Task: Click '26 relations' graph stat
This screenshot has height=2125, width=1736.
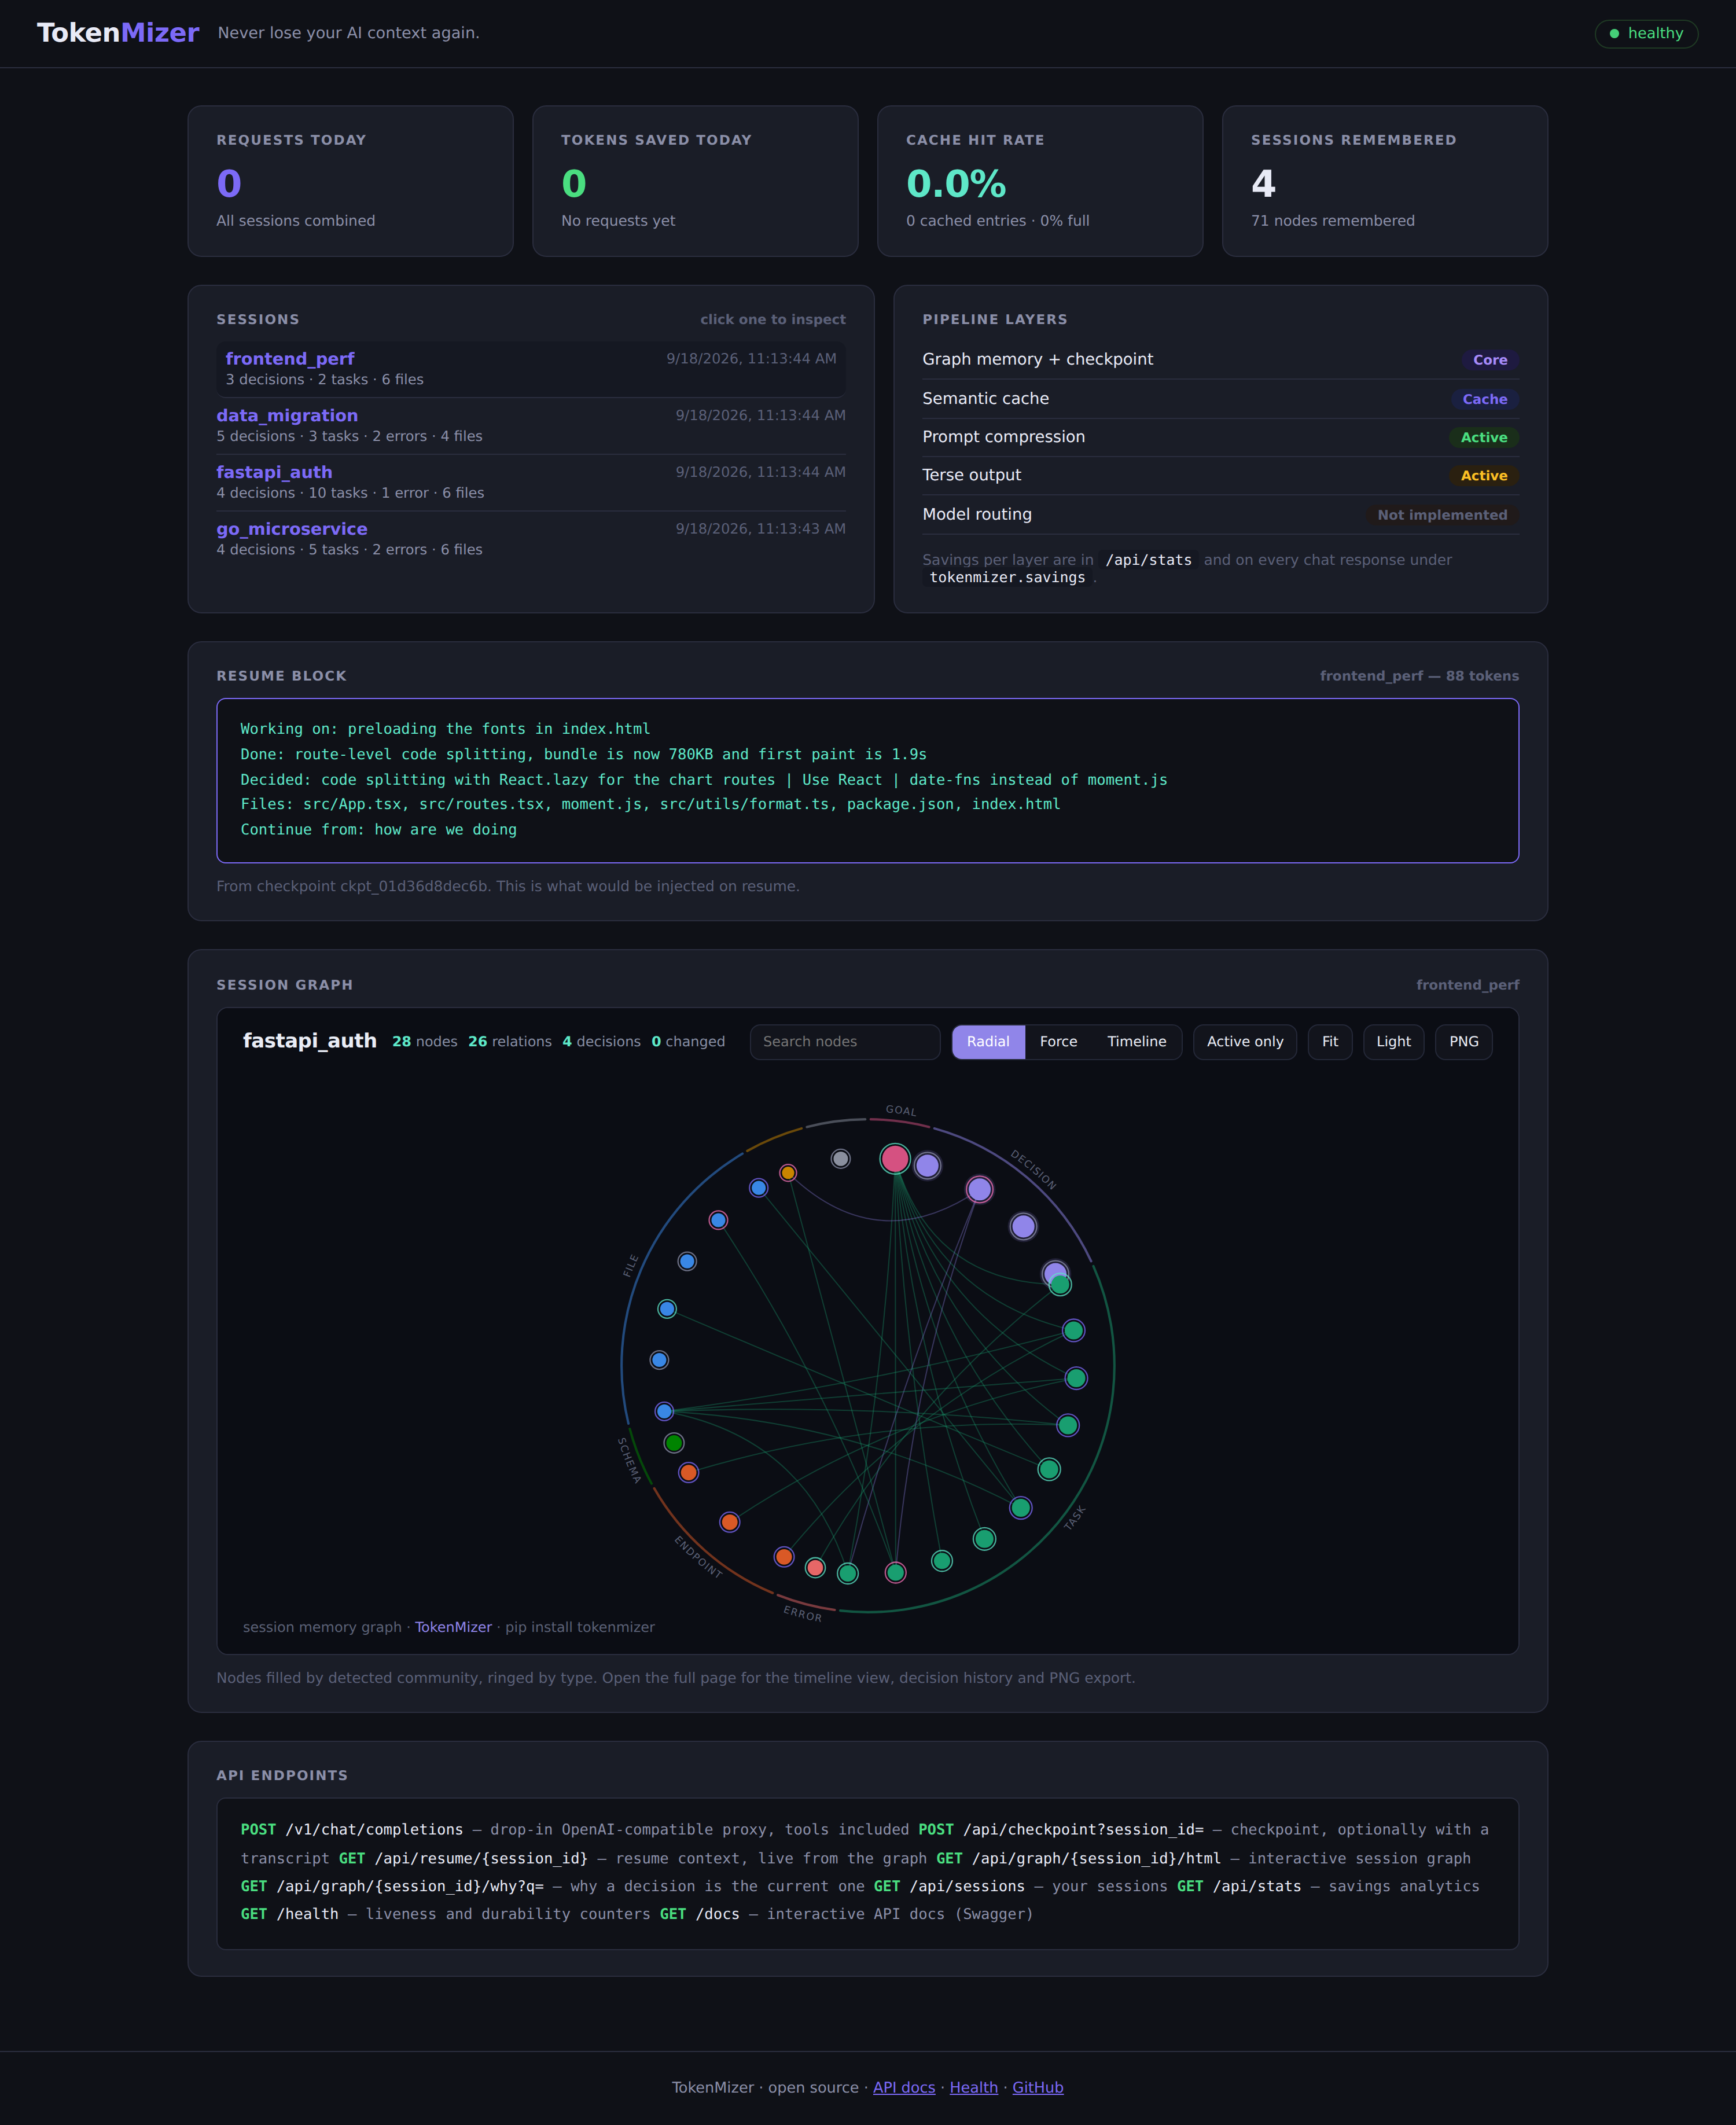Action: (510, 1041)
